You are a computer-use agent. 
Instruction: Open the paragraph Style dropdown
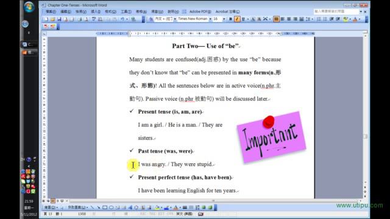tap(175, 19)
